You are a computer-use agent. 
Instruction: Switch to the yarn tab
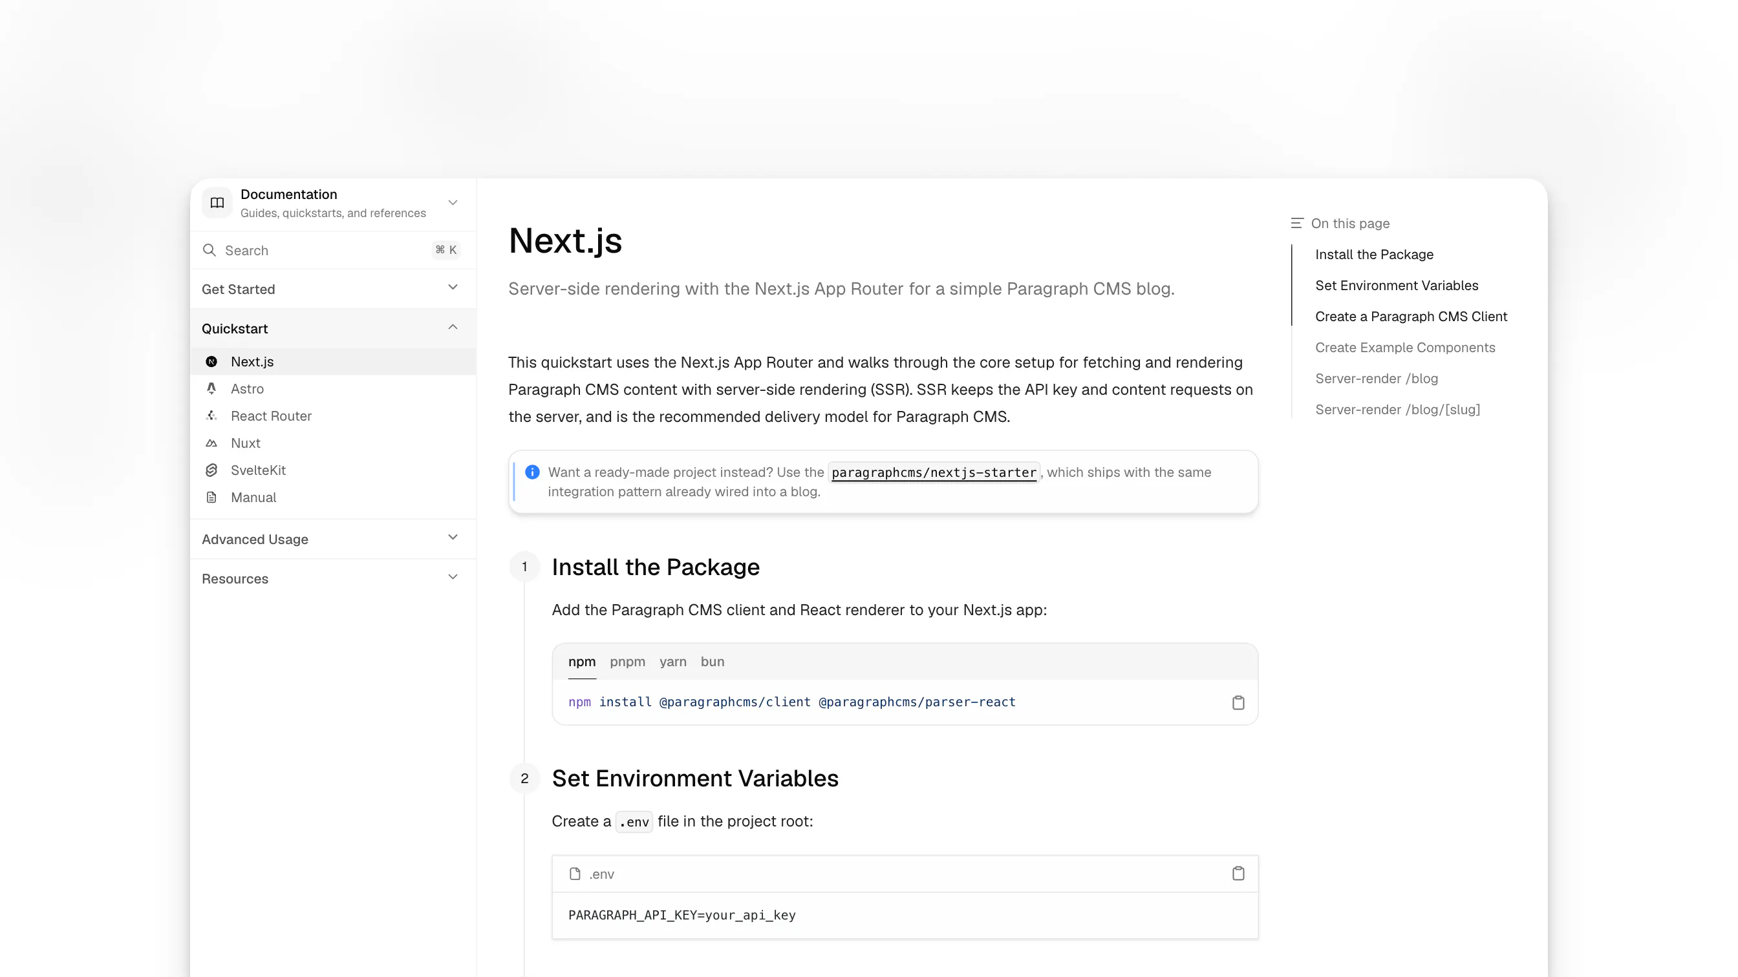coord(672,662)
